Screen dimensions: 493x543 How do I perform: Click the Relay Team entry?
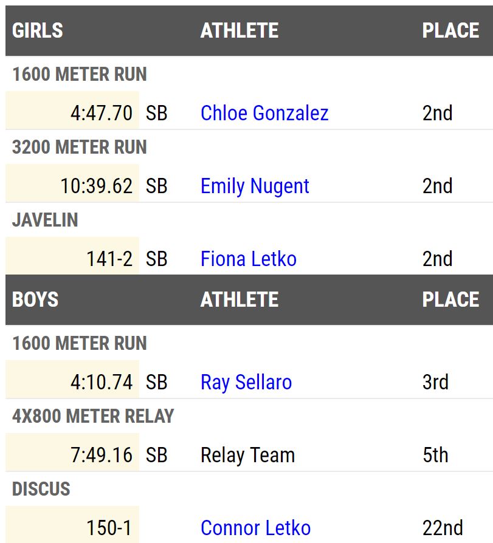(247, 455)
